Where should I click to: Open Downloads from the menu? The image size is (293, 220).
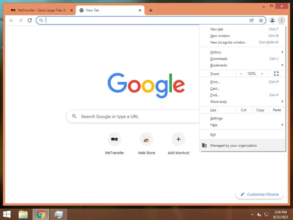click(x=242, y=58)
